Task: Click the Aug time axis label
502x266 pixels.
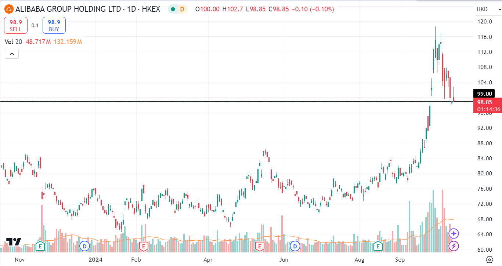Action: [x=360, y=260]
